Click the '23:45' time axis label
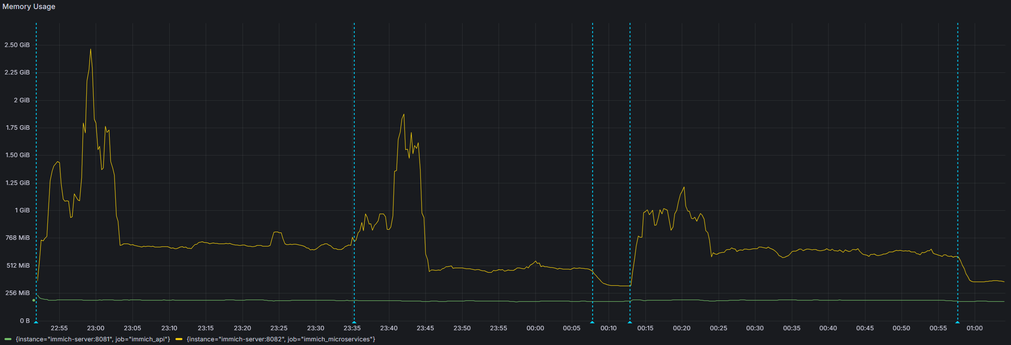1011x345 pixels. click(425, 328)
